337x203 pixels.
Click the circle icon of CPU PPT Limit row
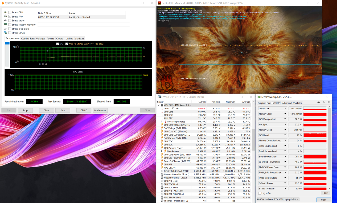(x=162, y=181)
